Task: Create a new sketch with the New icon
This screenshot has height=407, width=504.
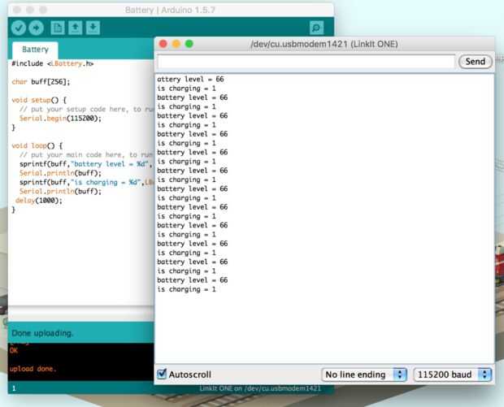Action: tap(58, 28)
